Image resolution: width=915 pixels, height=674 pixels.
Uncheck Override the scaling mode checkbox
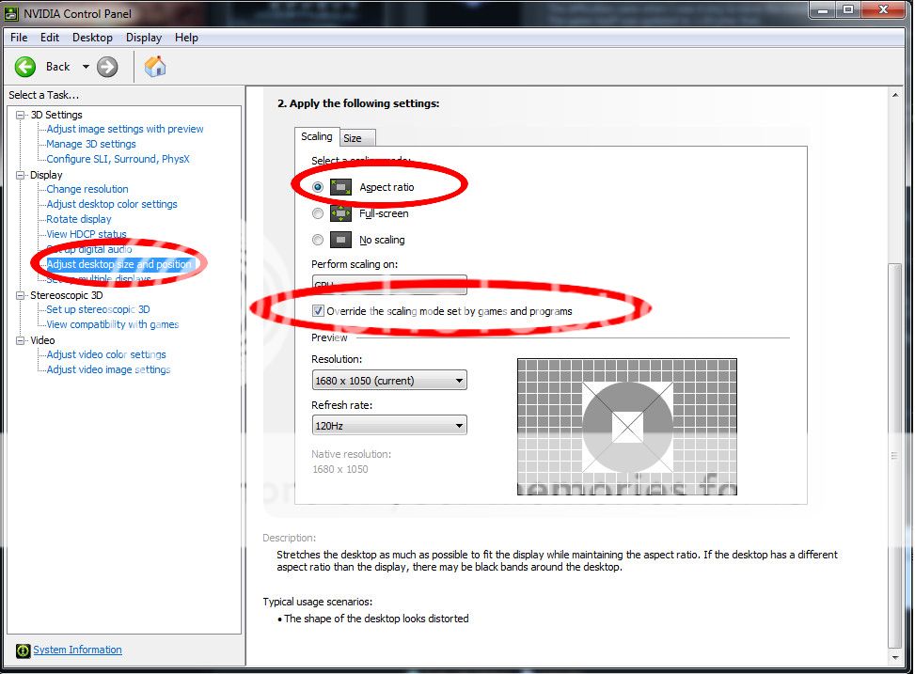[319, 311]
